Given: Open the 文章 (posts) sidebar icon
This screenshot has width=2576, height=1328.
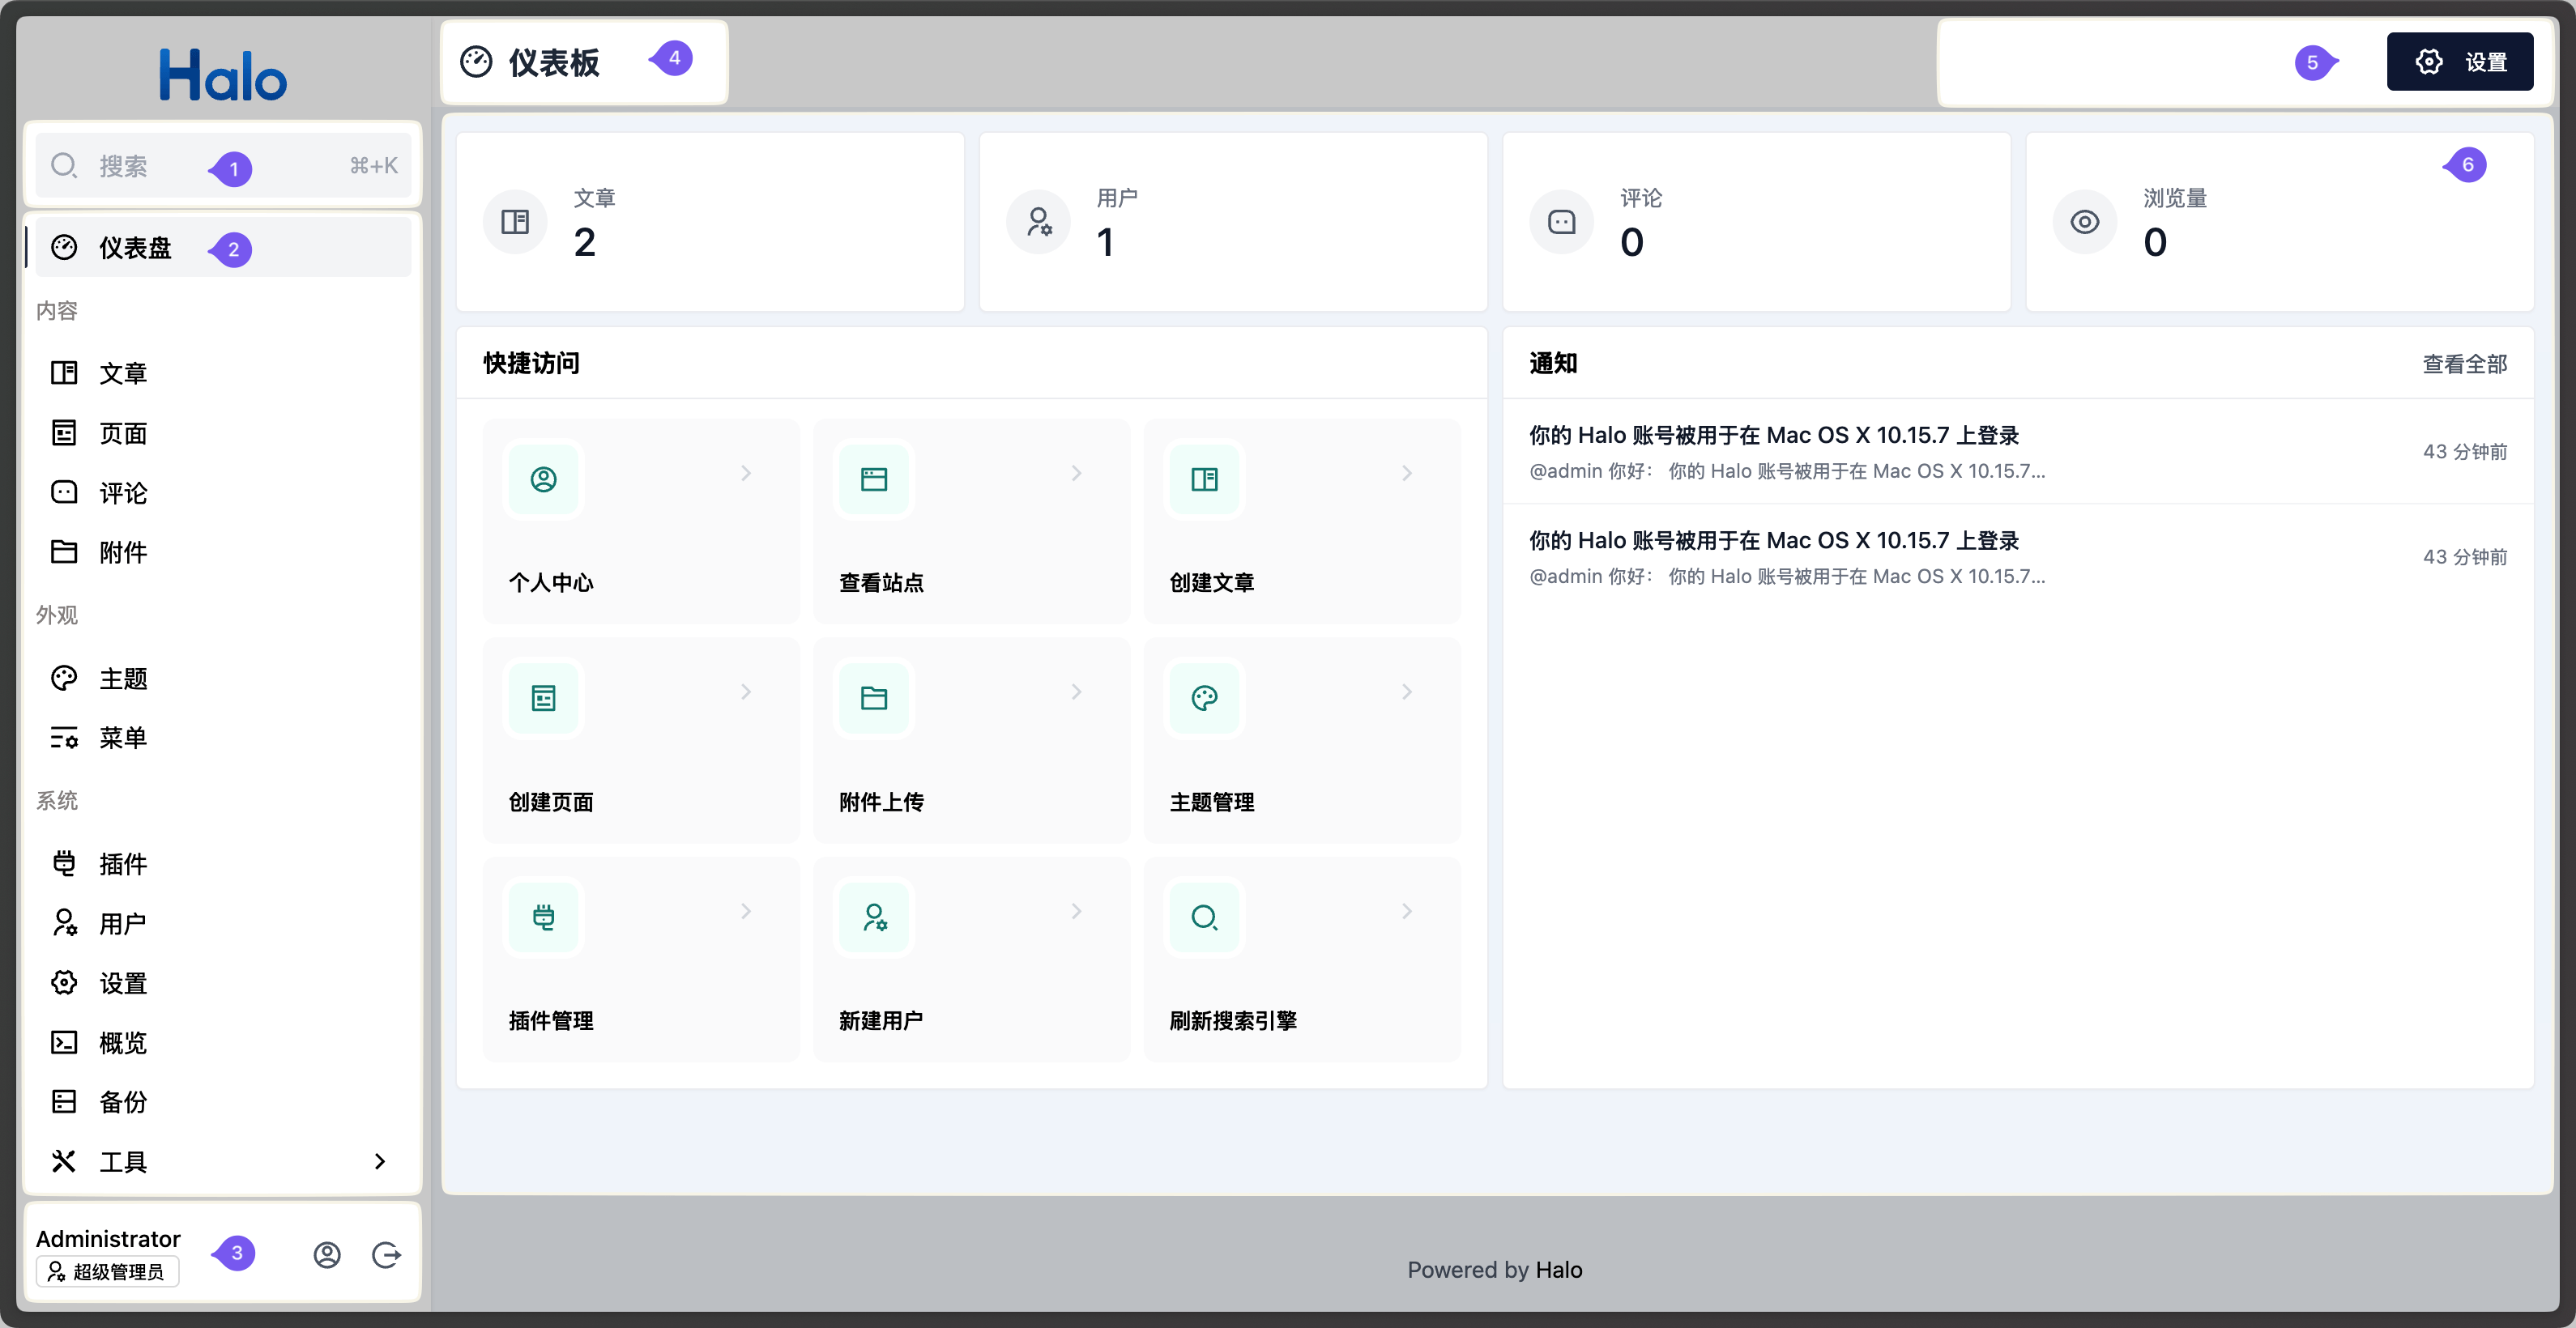Looking at the screenshot, I should 64,372.
